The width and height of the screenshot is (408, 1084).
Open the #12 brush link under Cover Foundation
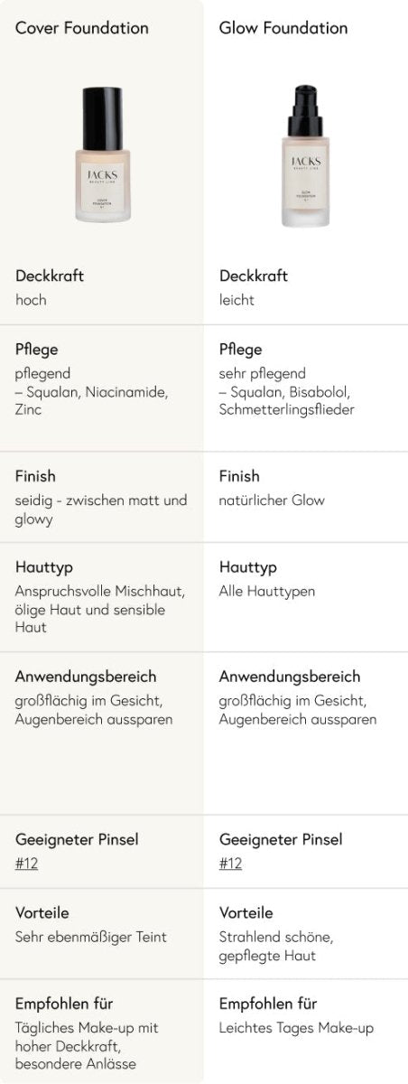pyautogui.click(x=27, y=864)
